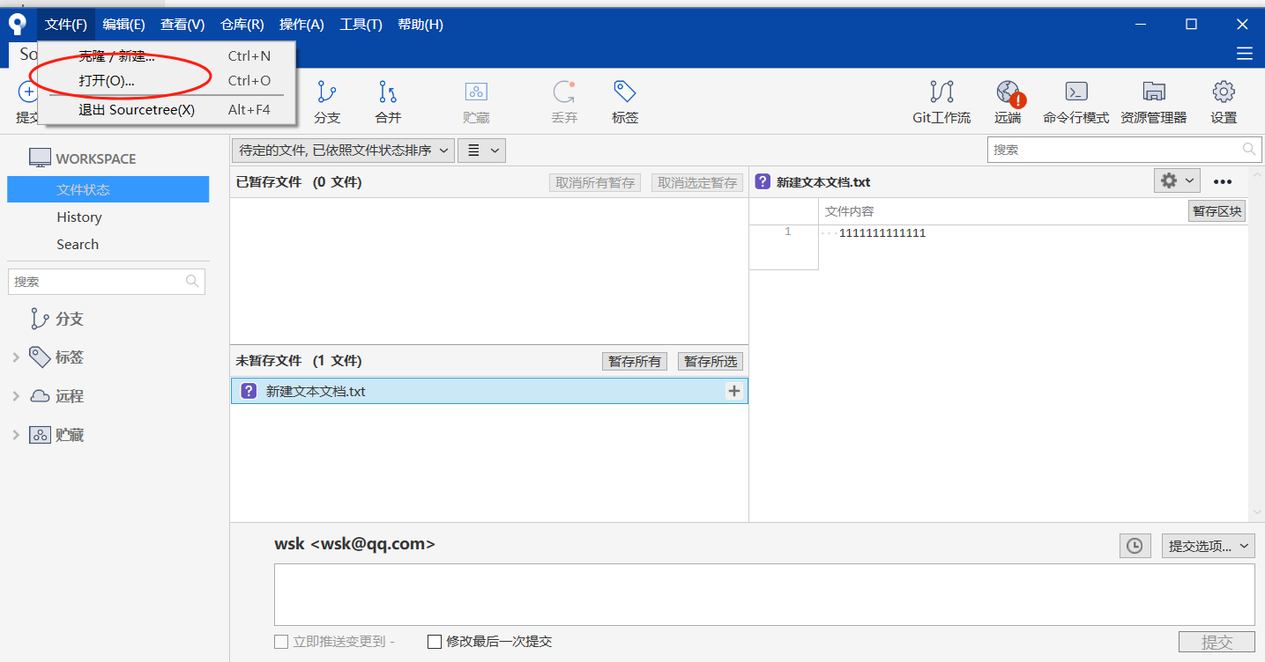
Task: Toggle 立即推送变更到 checkbox
Action: (281, 642)
